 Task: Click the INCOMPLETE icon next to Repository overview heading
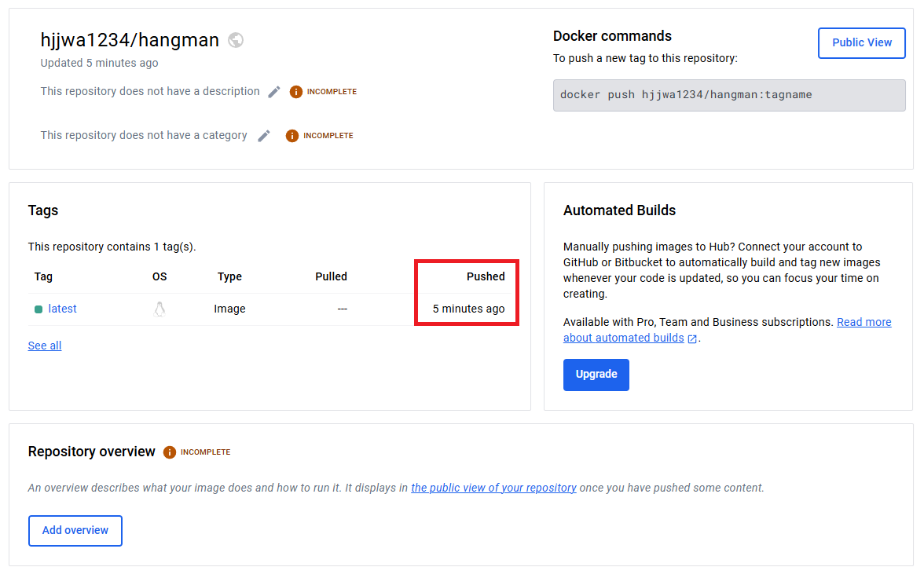click(170, 452)
